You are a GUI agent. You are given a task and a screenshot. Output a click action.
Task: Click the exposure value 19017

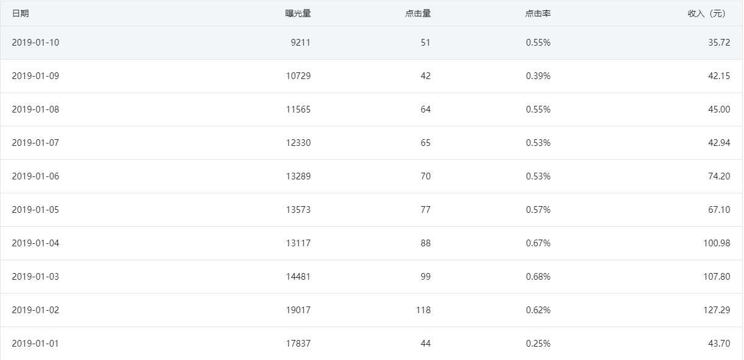point(298,310)
